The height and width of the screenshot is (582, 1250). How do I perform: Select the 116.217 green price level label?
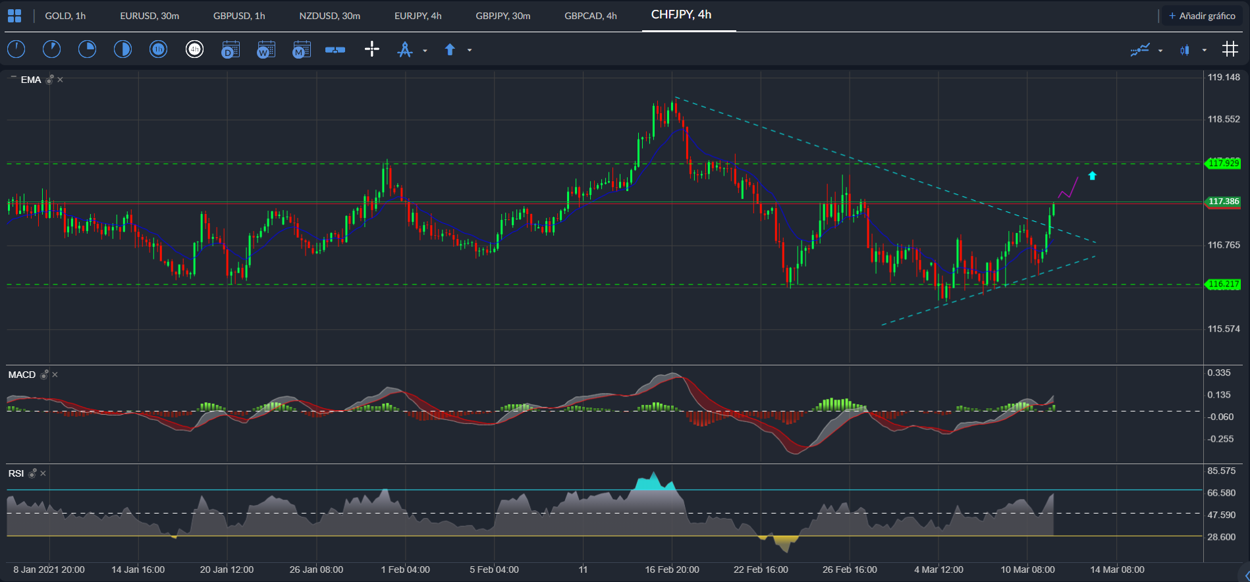(x=1223, y=284)
